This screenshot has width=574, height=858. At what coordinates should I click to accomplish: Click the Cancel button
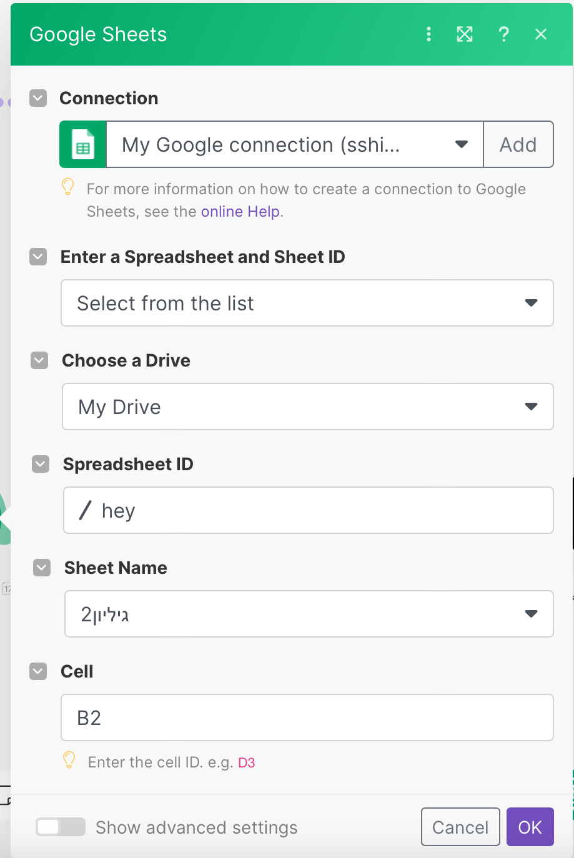(x=460, y=827)
